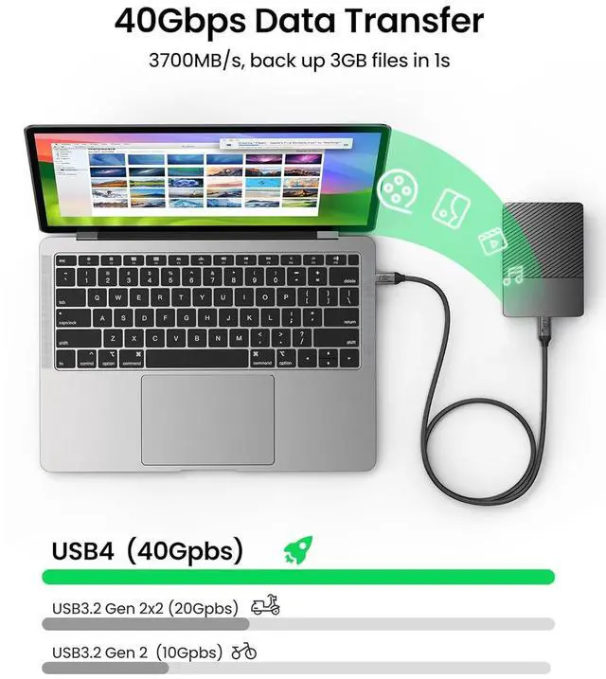Click the green rocket icon
This screenshot has width=606, height=679.
pos(298,549)
